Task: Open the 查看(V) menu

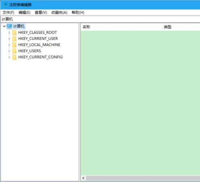Action: 41,12
